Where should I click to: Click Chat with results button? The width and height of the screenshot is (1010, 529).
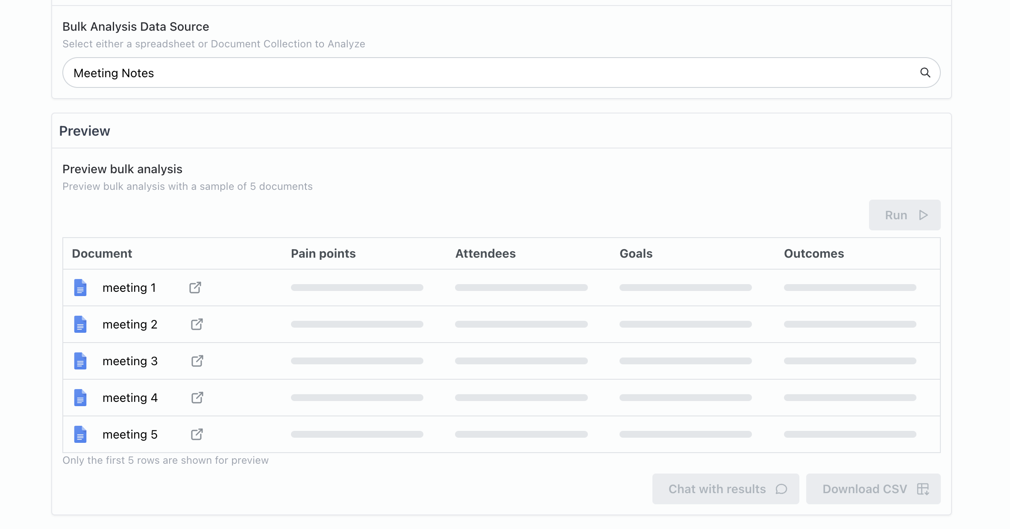click(725, 489)
